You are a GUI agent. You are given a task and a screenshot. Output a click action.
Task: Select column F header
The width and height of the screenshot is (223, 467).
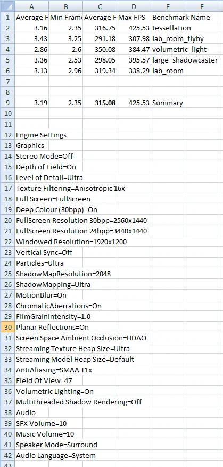click(x=202, y=6)
